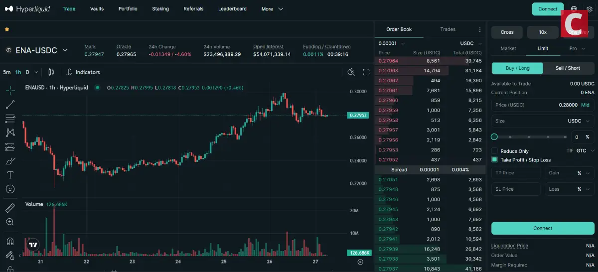The width and height of the screenshot is (598, 272).
Task: Select the crosshair cursor tool
Action: [10, 91]
